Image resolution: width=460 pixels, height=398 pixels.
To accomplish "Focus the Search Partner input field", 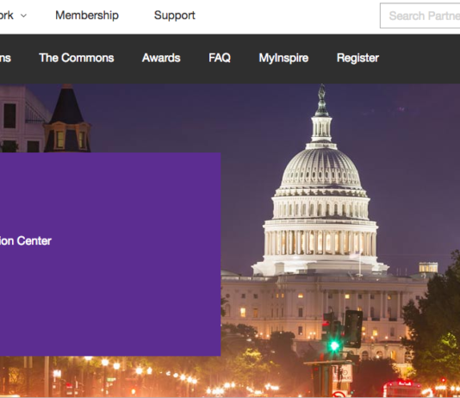I will click(x=420, y=16).
